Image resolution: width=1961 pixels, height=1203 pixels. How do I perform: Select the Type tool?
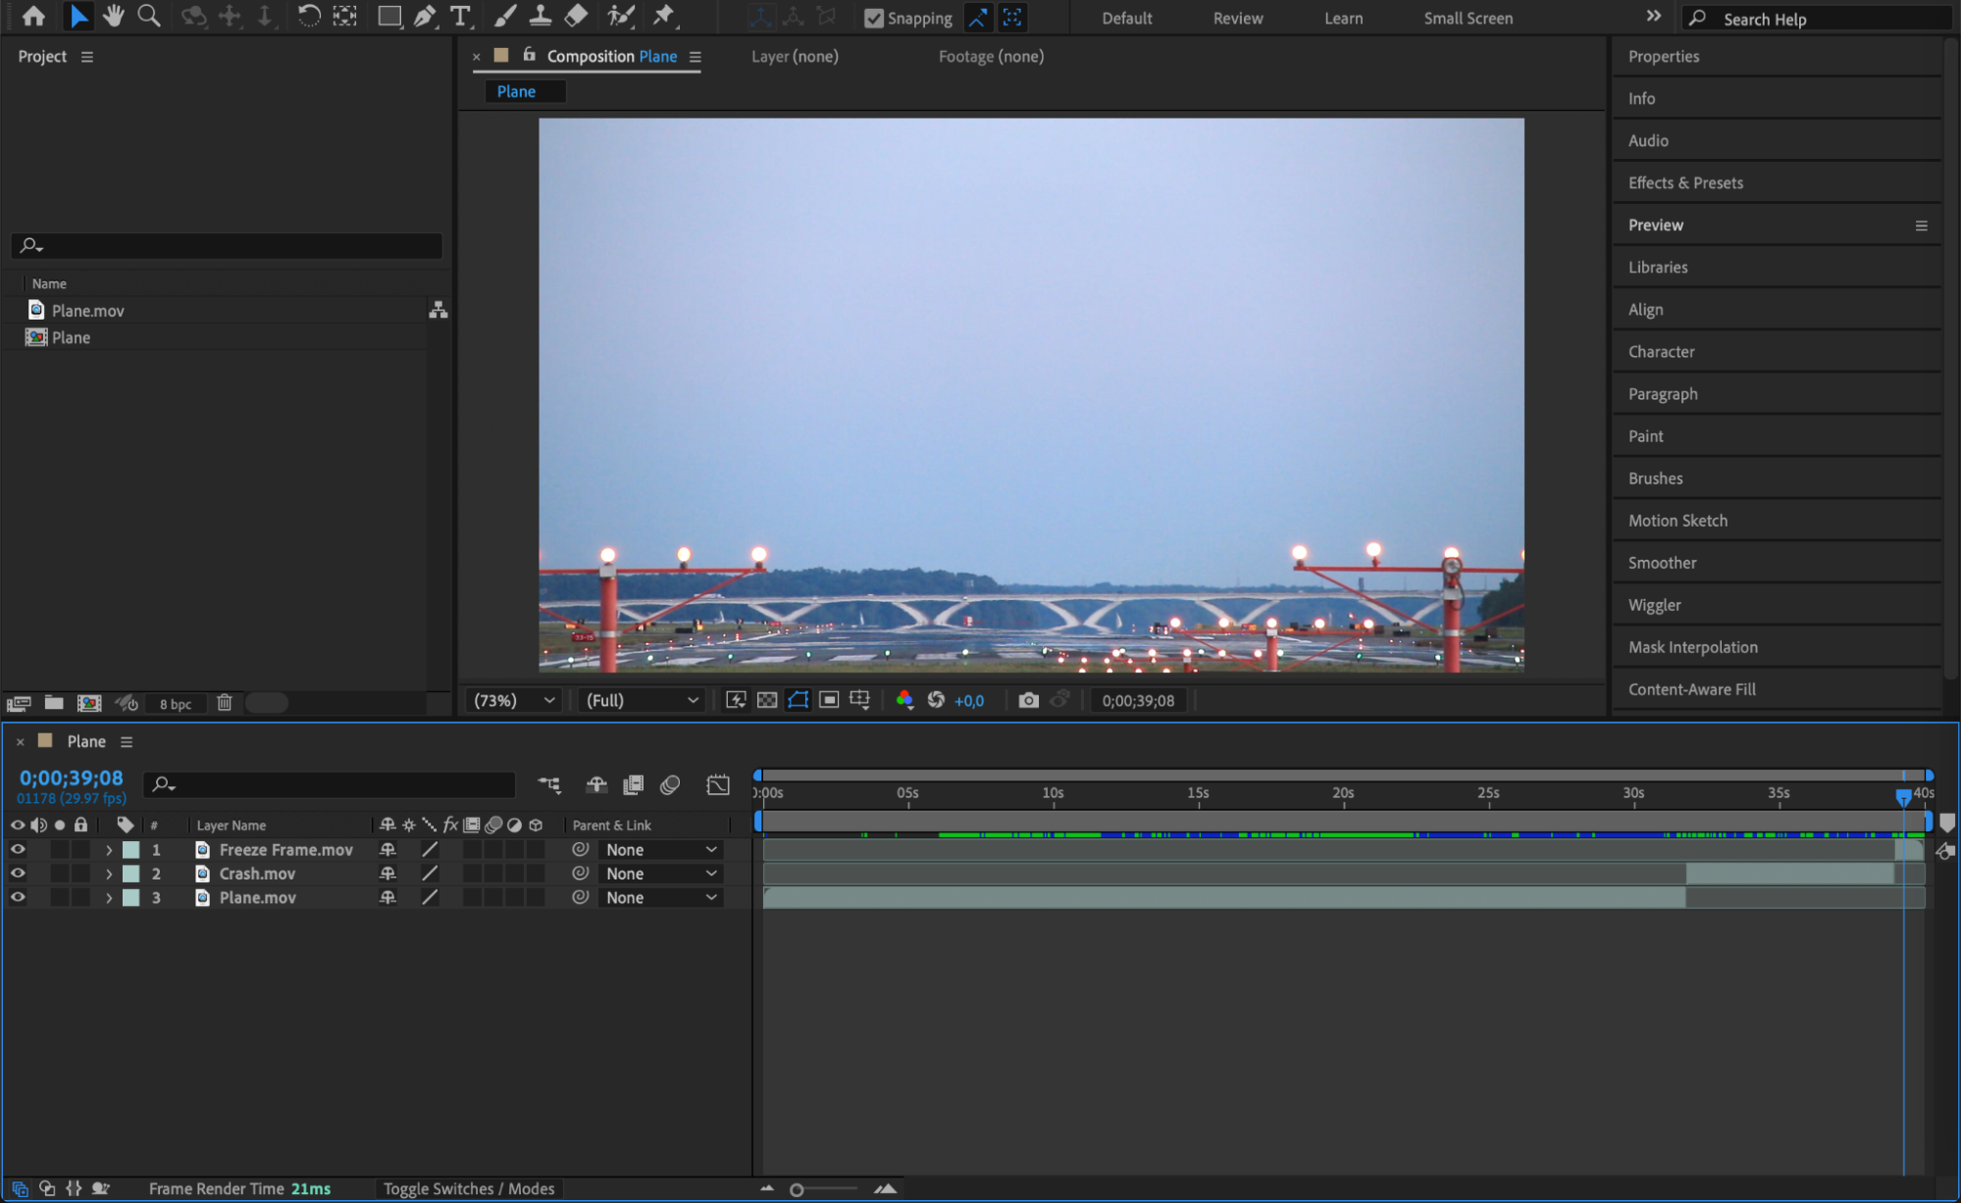459,16
